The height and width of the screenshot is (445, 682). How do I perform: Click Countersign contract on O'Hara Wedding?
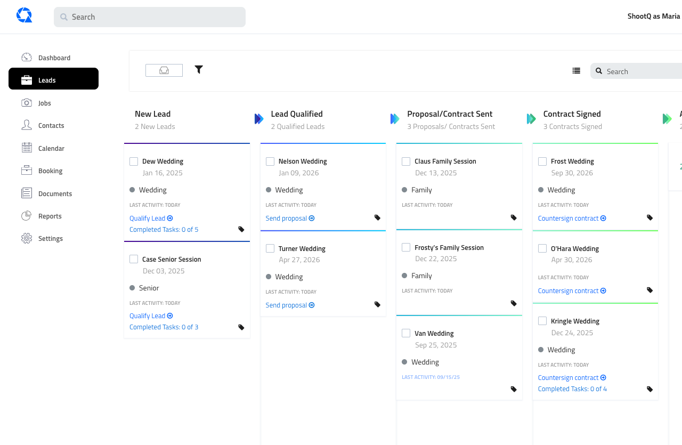coord(572,291)
